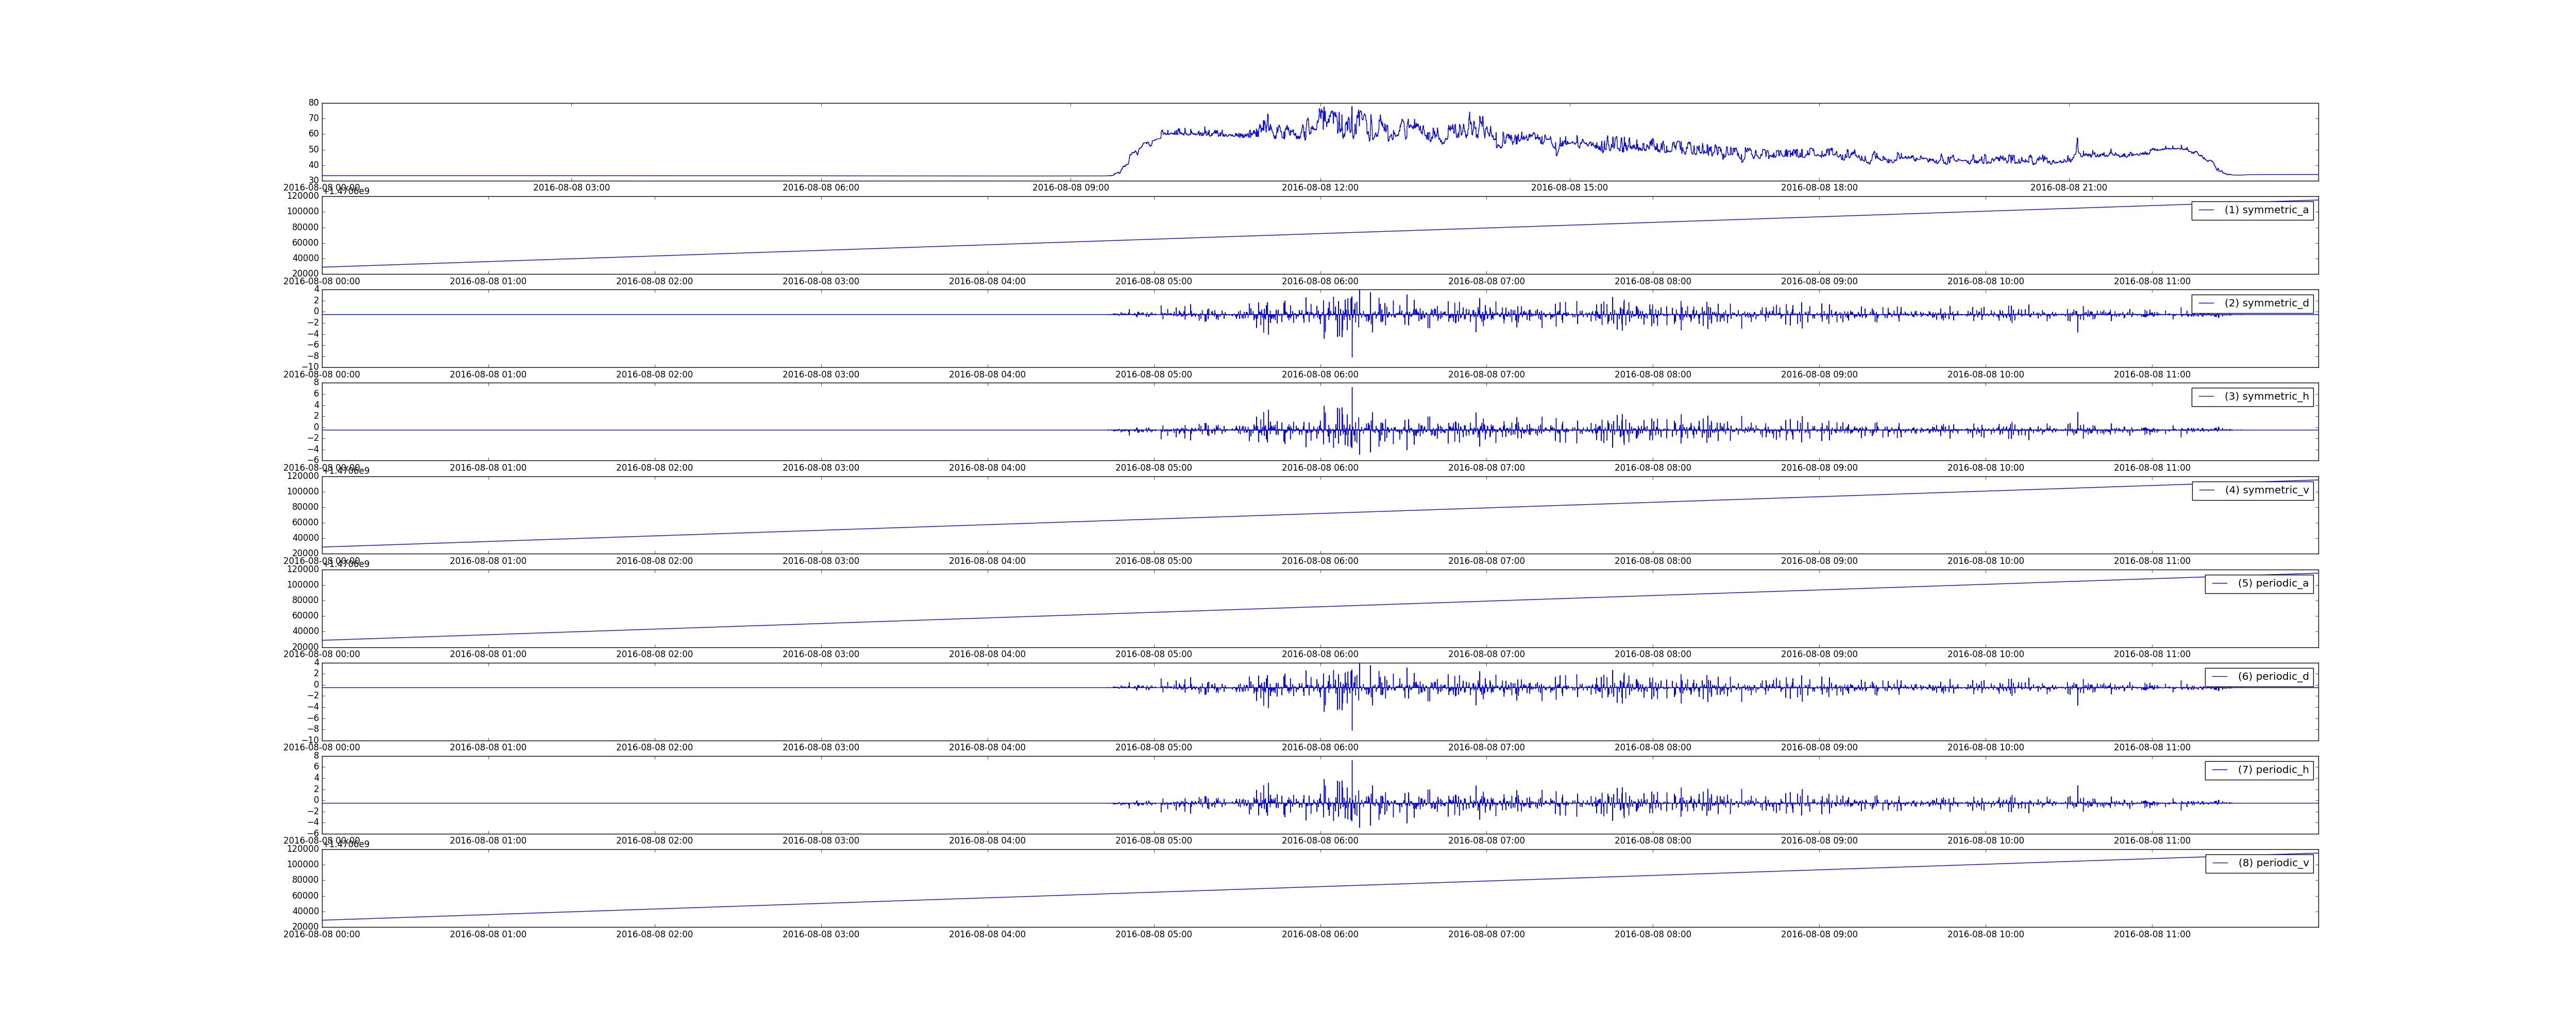Click the (2) symmetric_d legend label
The height and width of the screenshot is (1030, 2576).
pyautogui.click(x=2266, y=303)
